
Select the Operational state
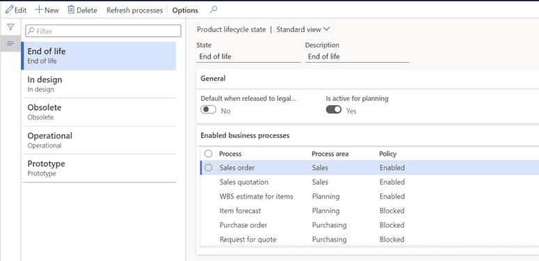99,141
